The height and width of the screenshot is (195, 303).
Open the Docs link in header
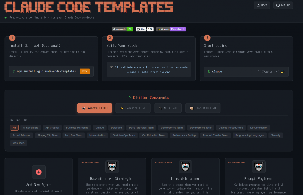pos(262,5)
